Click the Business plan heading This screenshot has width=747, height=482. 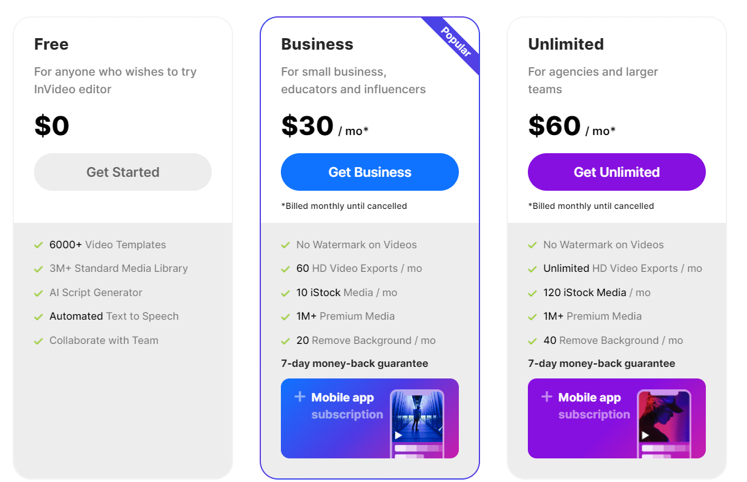317,44
